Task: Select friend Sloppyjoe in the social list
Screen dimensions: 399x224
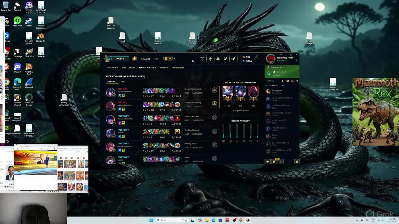Action: coord(282,91)
